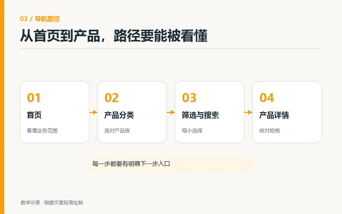Click the arrow between 筛选与搜索 and 产品详情
The width and height of the screenshot is (342, 214).
(248, 112)
